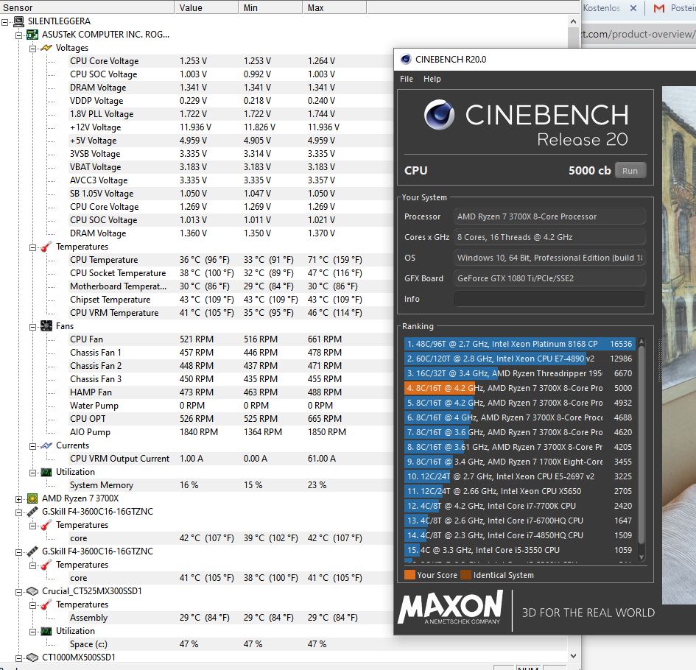
Task: Open the Help menu in Cinebench
Action: (x=432, y=79)
